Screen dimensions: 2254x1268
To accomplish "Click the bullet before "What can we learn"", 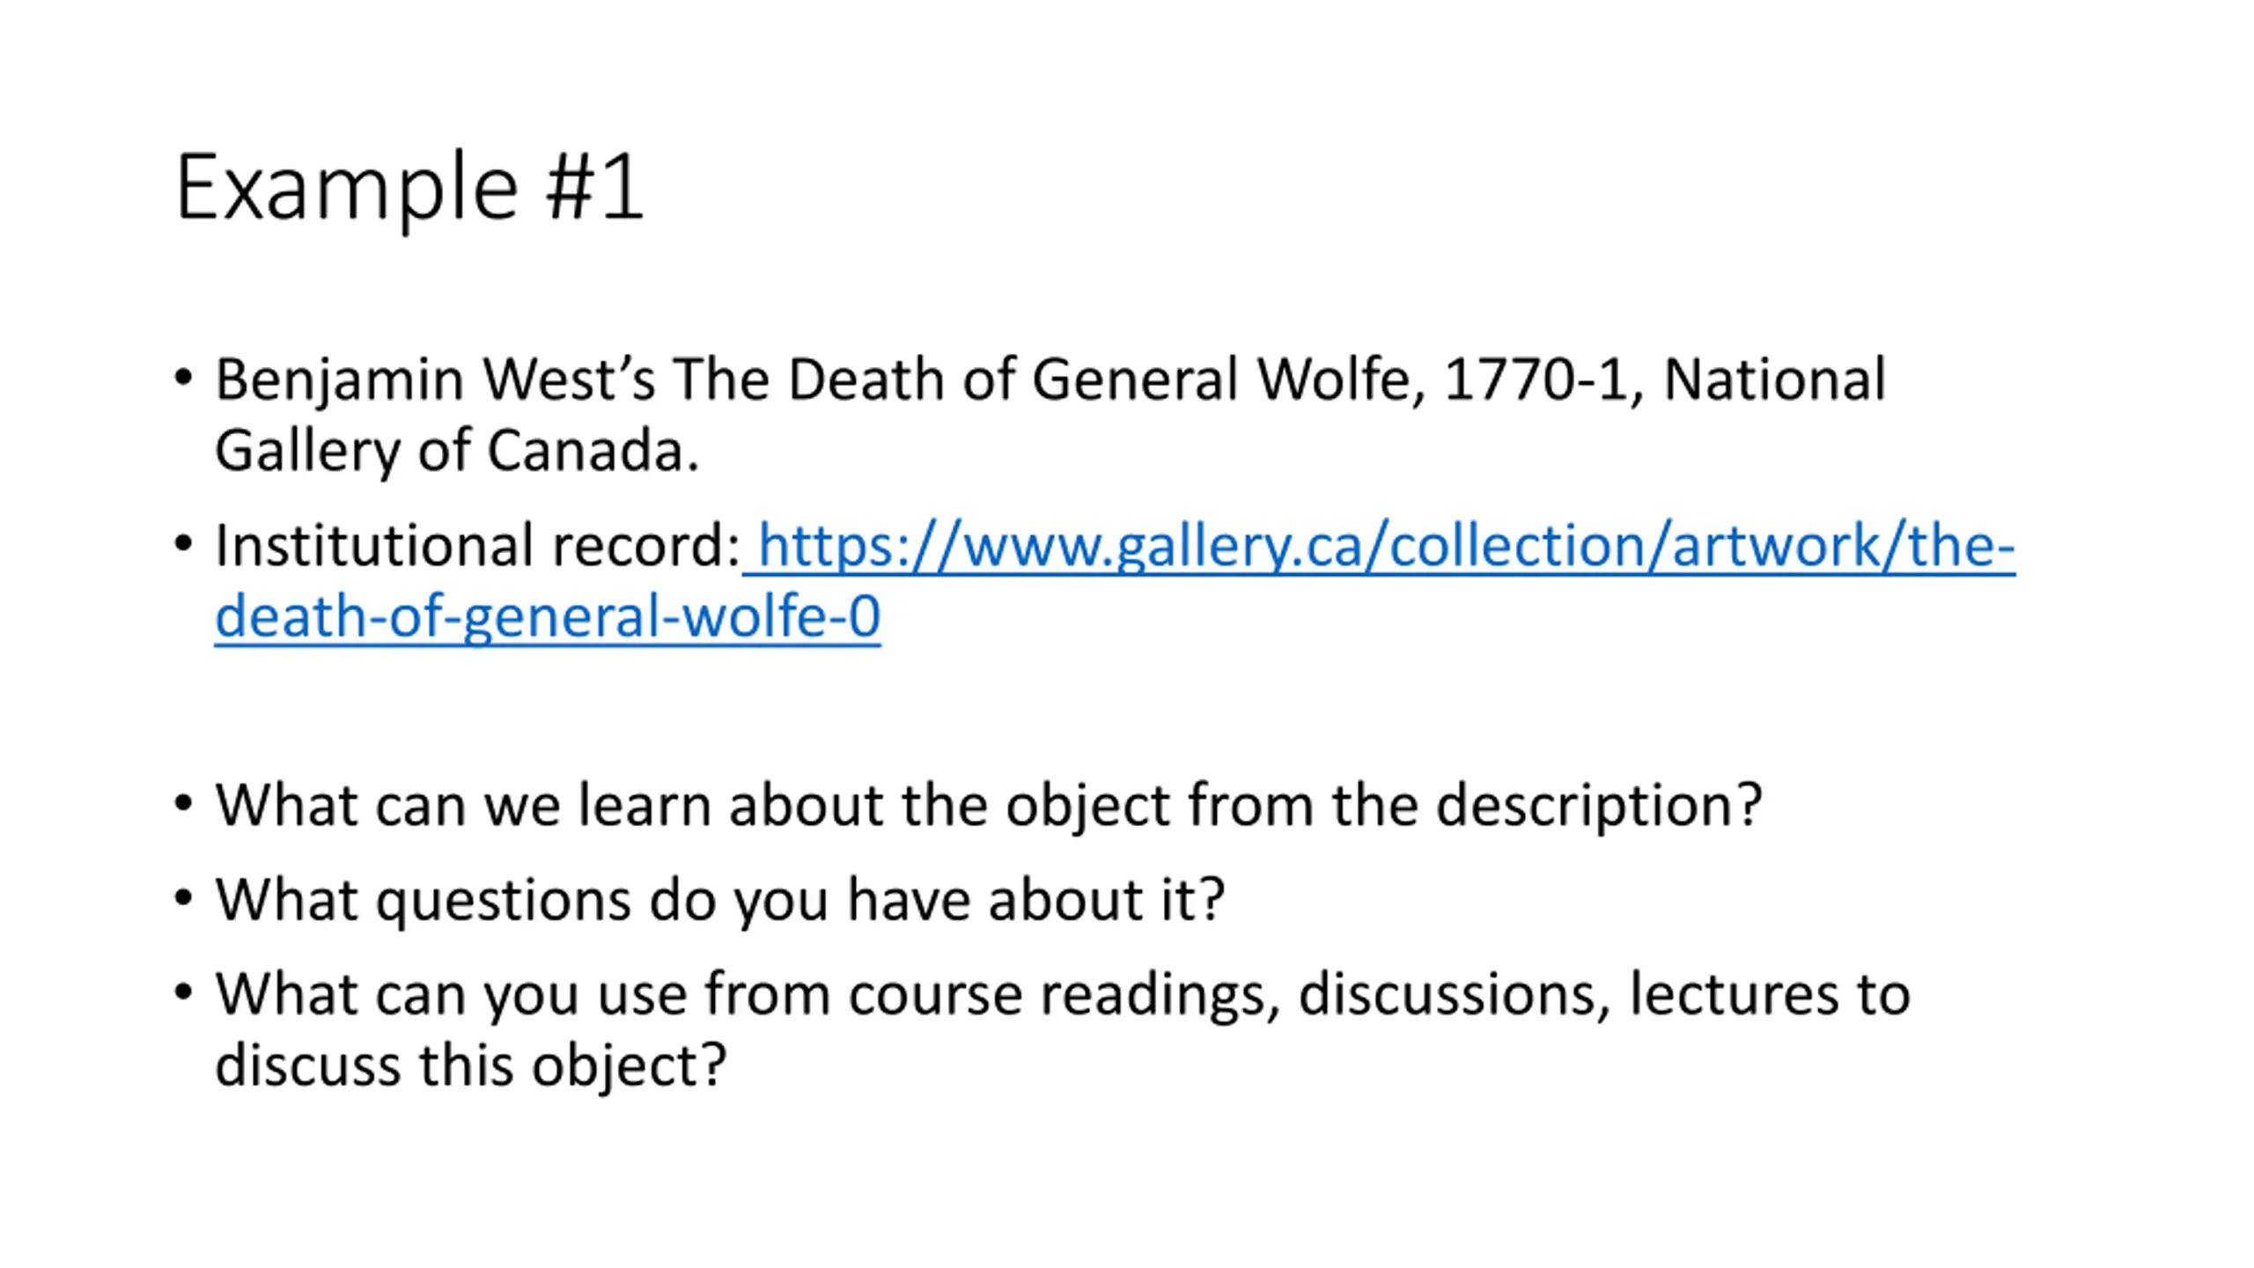I will click(x=183, y=804).
